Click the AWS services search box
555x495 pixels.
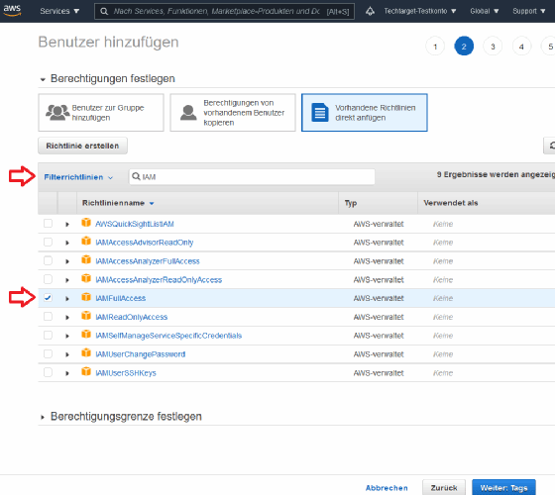(x=224, y=11)
